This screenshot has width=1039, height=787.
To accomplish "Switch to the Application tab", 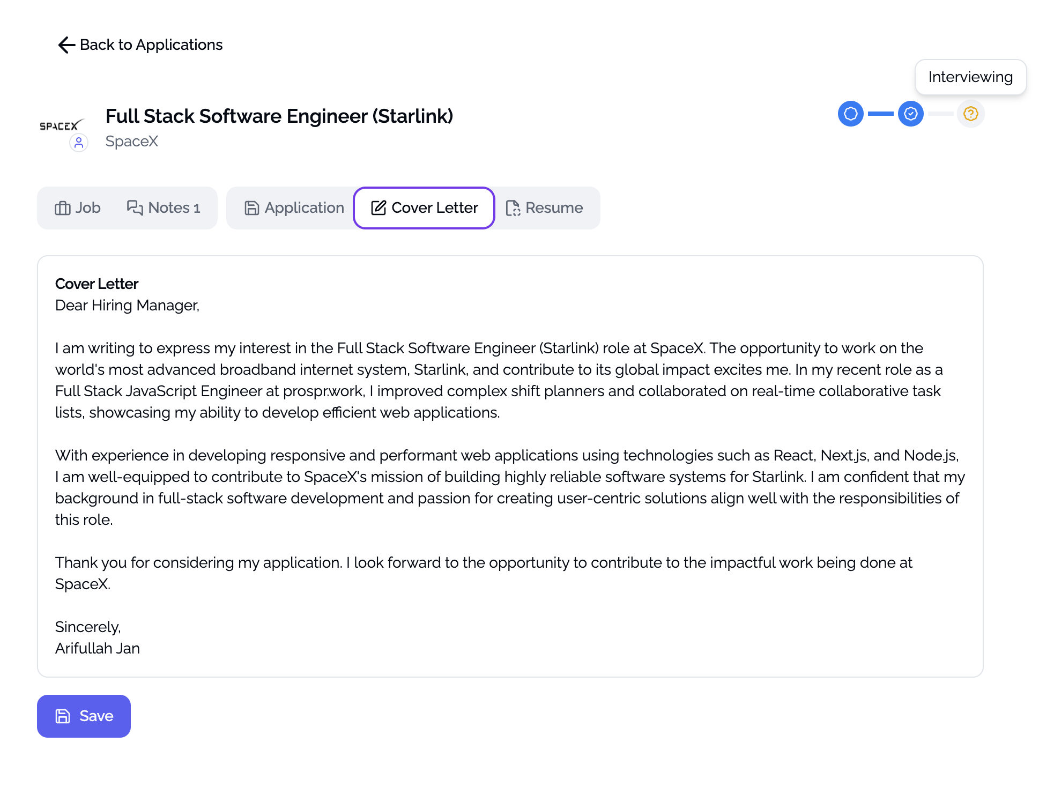I will [294, 208].
